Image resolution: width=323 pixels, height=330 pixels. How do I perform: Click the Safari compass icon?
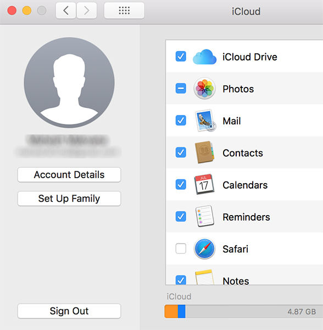tap(204, 249)
